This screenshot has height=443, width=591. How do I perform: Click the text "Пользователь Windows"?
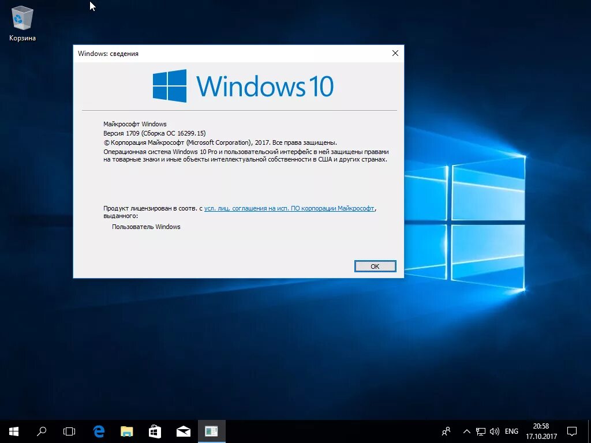coord(146,227)
